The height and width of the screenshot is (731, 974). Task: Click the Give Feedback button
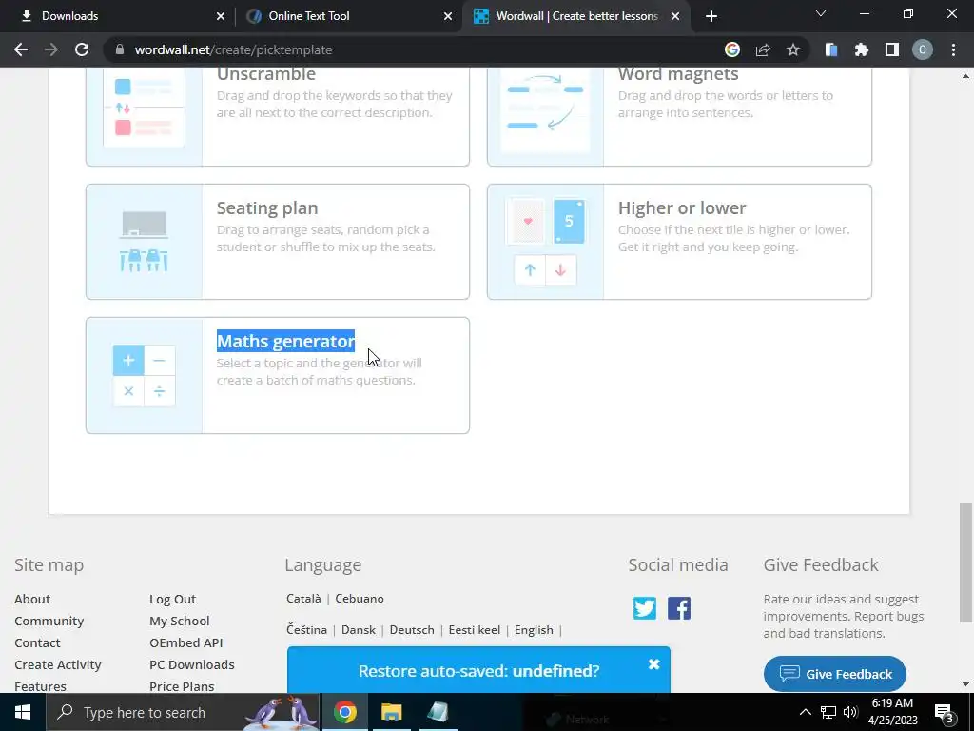[x=835, y=674]
